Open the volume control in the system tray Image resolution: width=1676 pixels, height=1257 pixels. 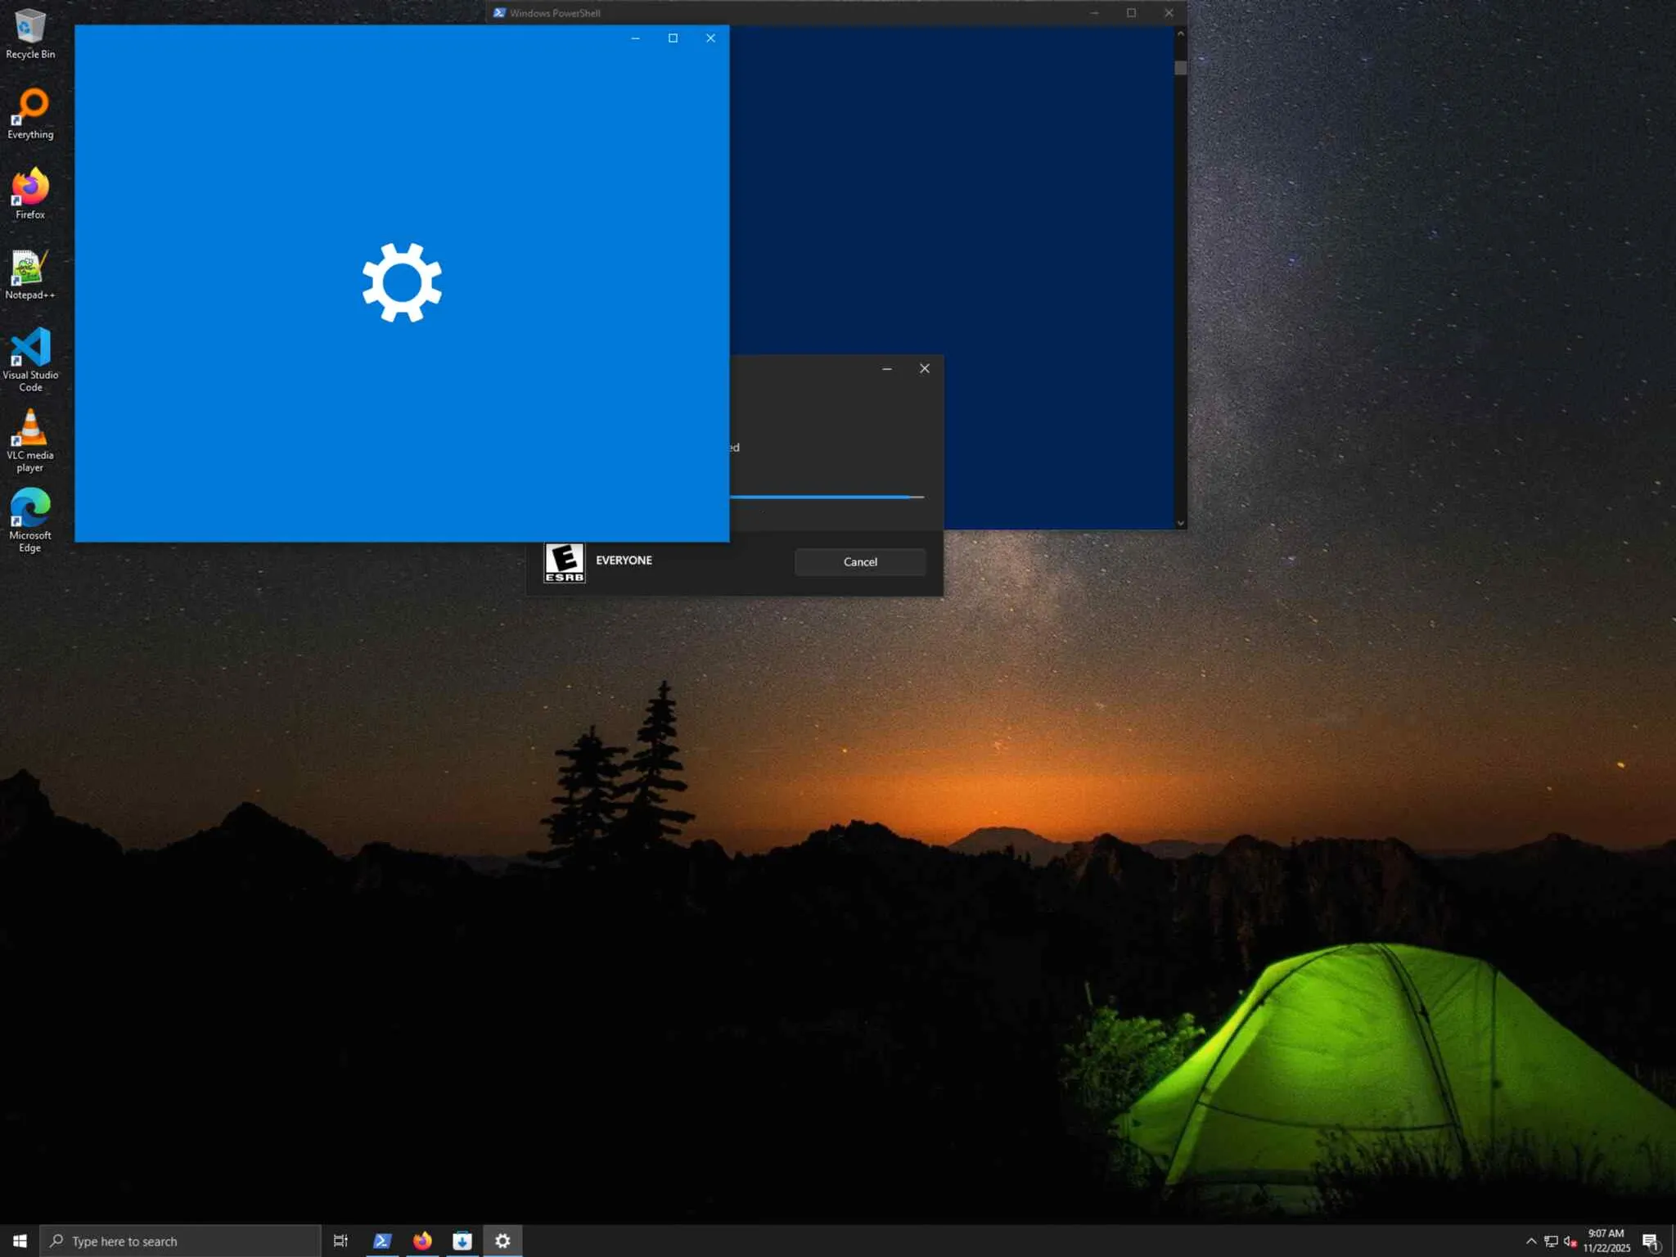(1570, 1241)
